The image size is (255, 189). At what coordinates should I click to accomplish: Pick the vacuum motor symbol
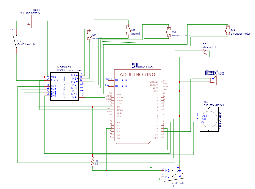[169, 32]
